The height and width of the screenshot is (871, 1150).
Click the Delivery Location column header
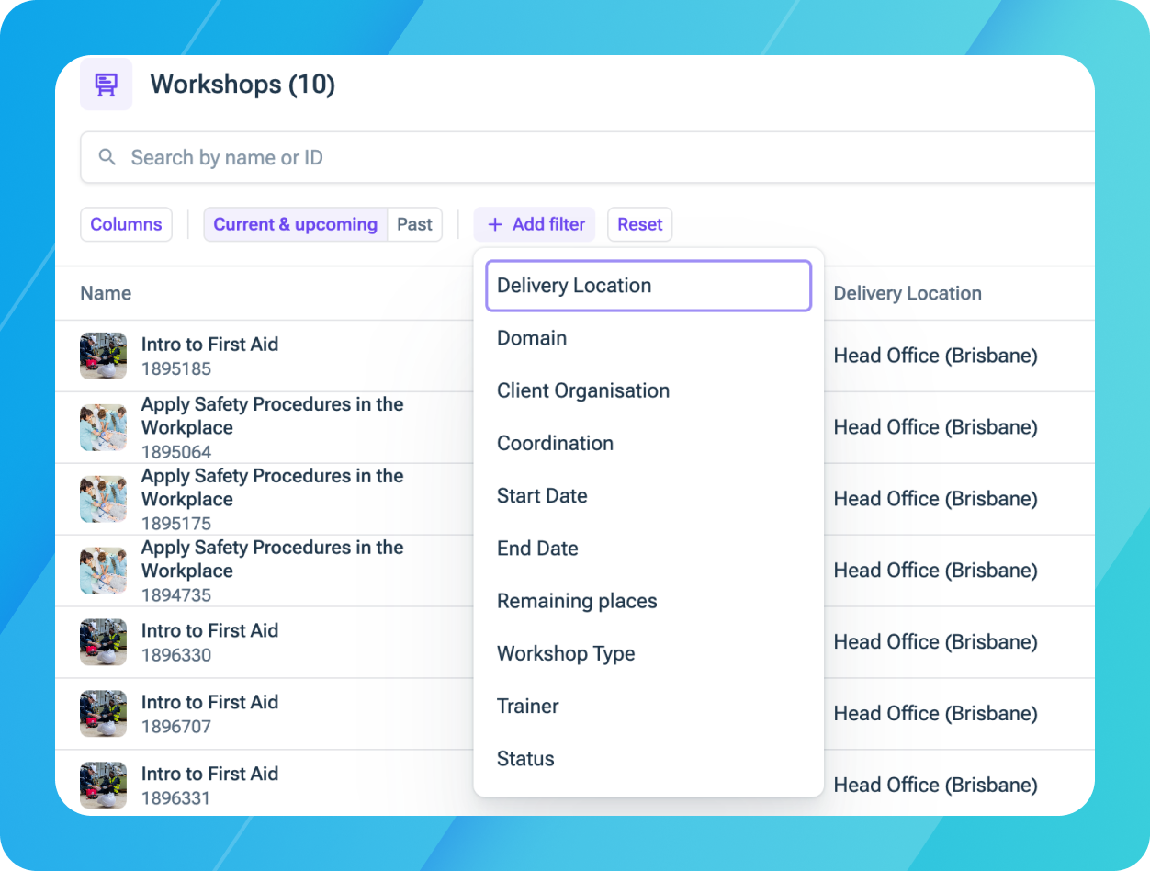[x=908, y=293]
